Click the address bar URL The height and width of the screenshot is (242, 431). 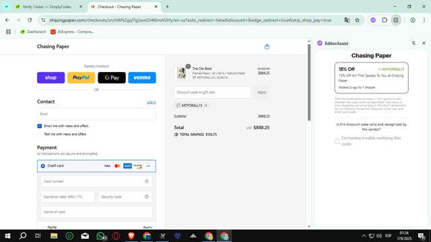[190, 20]
